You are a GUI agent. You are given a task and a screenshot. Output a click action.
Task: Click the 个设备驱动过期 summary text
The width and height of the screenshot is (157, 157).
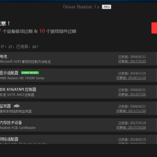(x=17, y=31)
